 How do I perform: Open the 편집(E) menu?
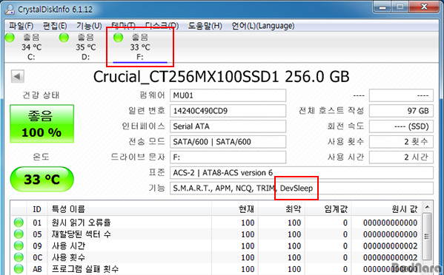coord(55,26)
